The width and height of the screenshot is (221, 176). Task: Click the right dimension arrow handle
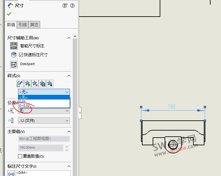coord(198,111)
